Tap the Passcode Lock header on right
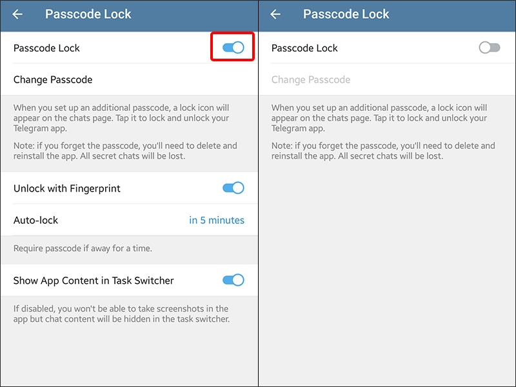Screen dimensions: 516x387 [346, 14]
